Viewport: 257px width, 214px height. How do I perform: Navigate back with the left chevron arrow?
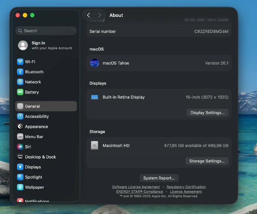[88, 15]
